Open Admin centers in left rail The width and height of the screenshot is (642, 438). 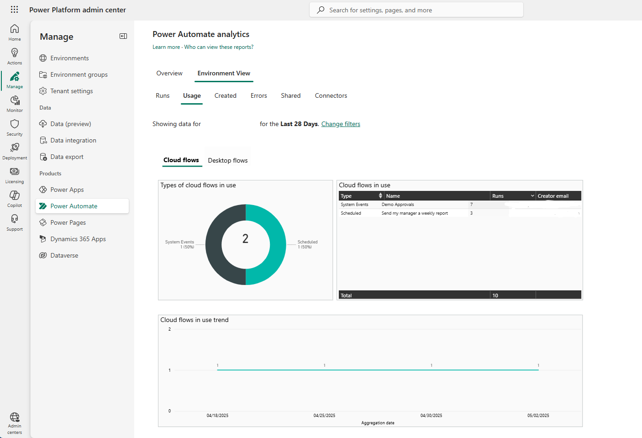pos(15,423)
